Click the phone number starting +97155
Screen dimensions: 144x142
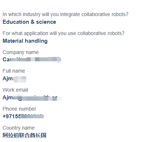point(23,116)
